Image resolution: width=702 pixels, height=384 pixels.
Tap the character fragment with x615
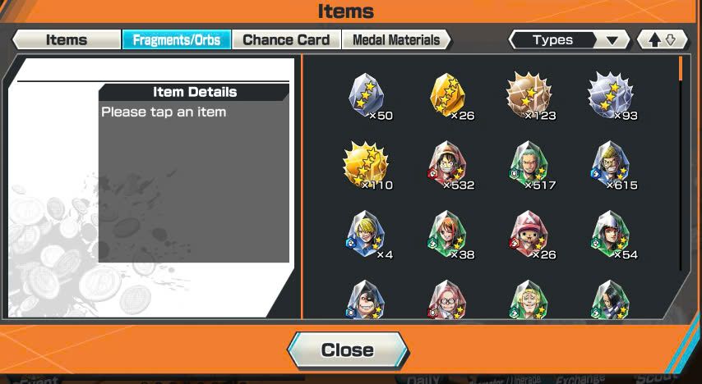(x=611, y=166)
